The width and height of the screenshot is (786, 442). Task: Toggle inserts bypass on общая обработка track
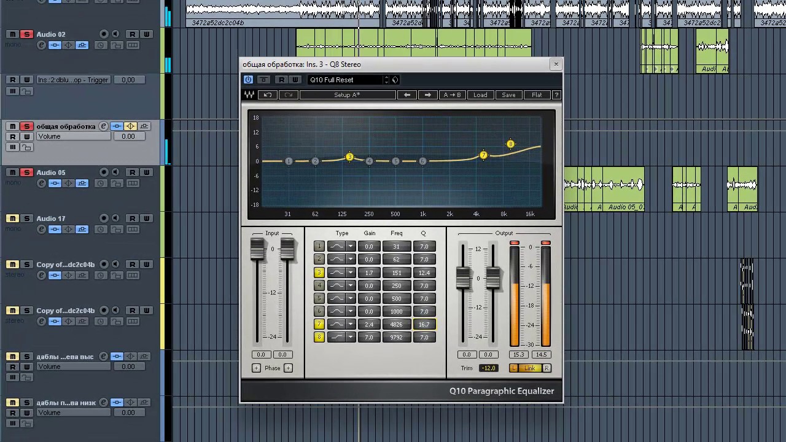point(117,126)
